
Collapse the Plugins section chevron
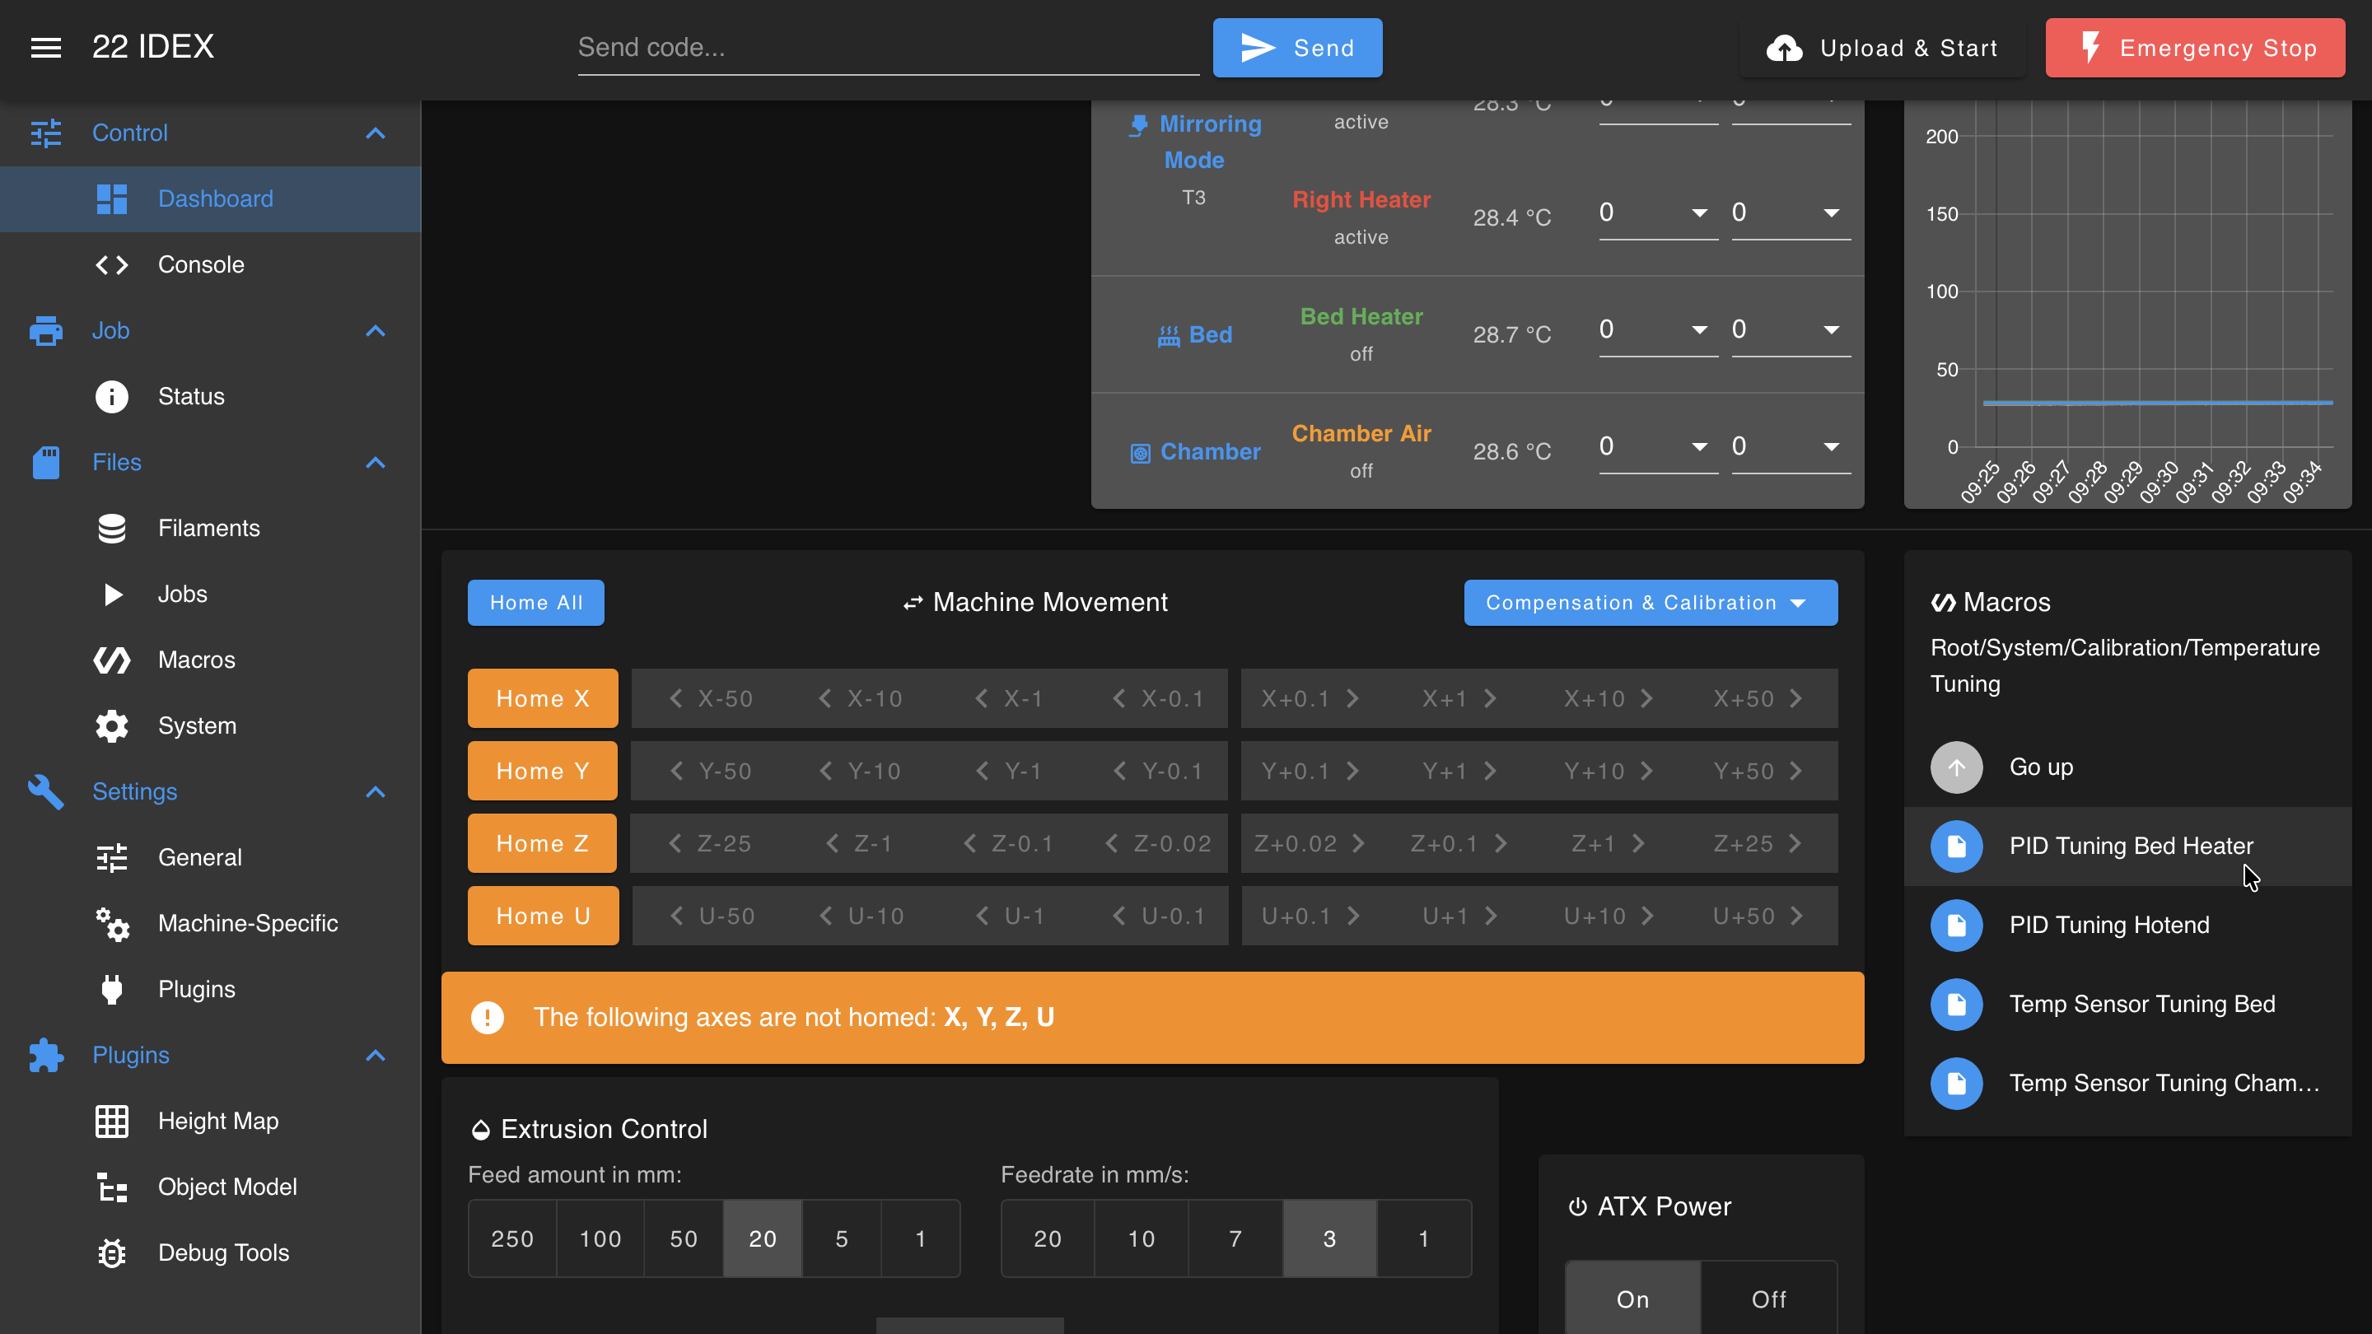(376, 1055)
